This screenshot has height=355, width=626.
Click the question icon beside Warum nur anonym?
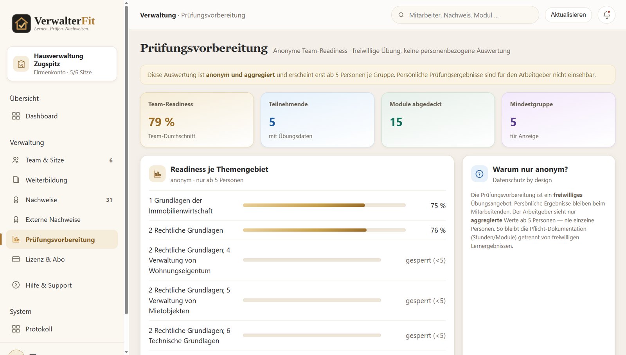coord(479,174)
